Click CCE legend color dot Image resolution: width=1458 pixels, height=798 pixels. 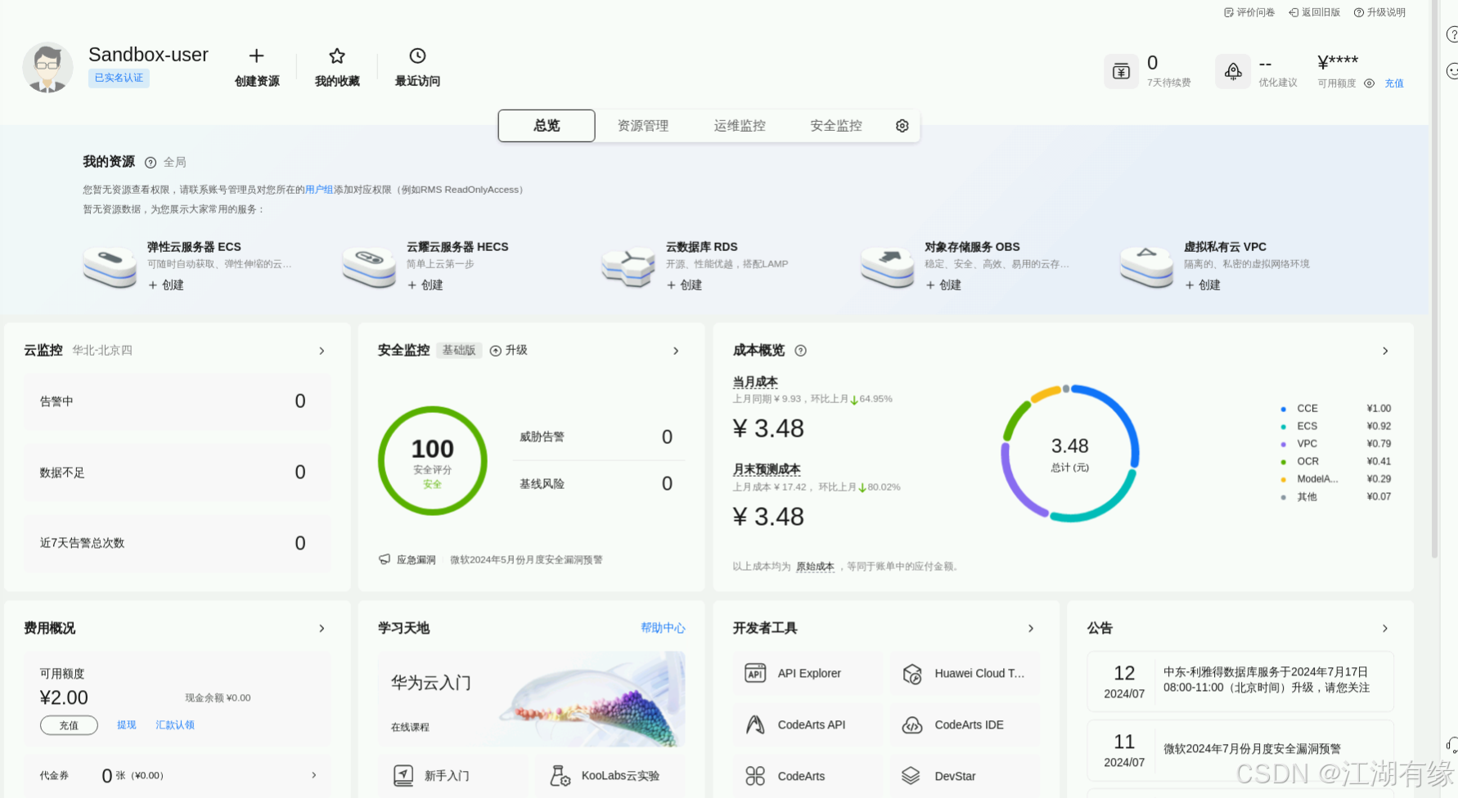point(1283,409)
